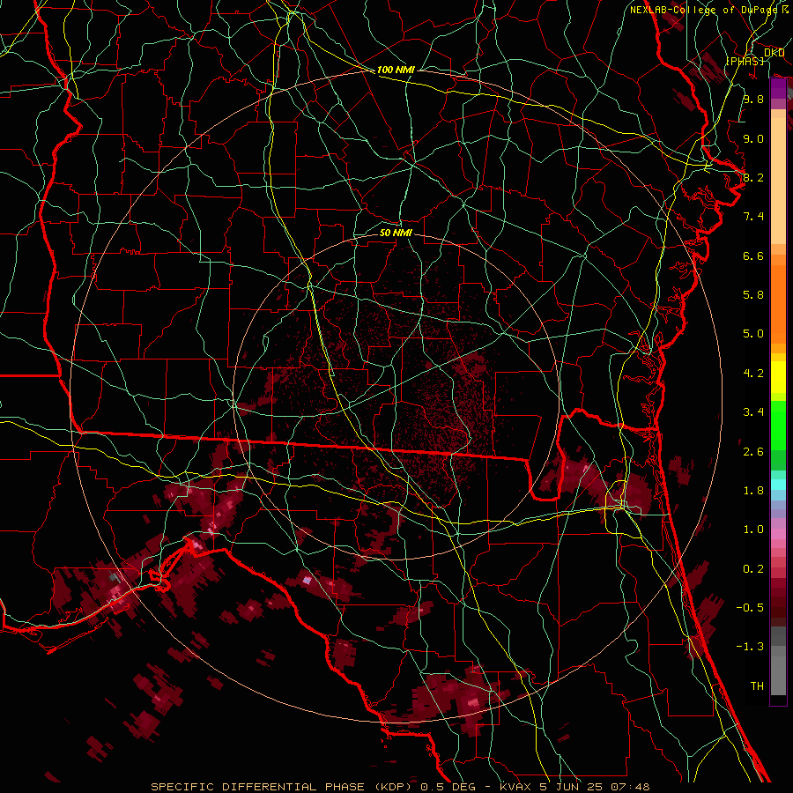The width and height of the screenshot is (793, 793).
Task: Click the -1.3 value on the color scale
Action: point(750,647)
